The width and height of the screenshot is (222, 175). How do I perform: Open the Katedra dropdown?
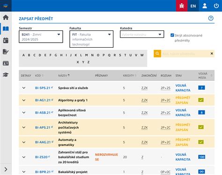pyautogui.click(x=142, y=34)
